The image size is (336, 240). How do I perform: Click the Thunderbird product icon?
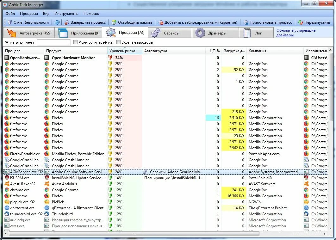click(x=47, y=214)
